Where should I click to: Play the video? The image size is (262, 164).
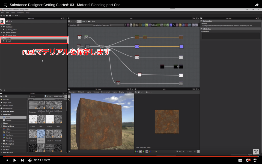coord(14,160)
